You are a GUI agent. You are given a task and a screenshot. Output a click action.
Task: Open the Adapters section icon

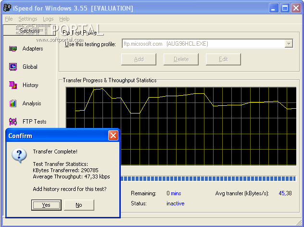(13, 49)
